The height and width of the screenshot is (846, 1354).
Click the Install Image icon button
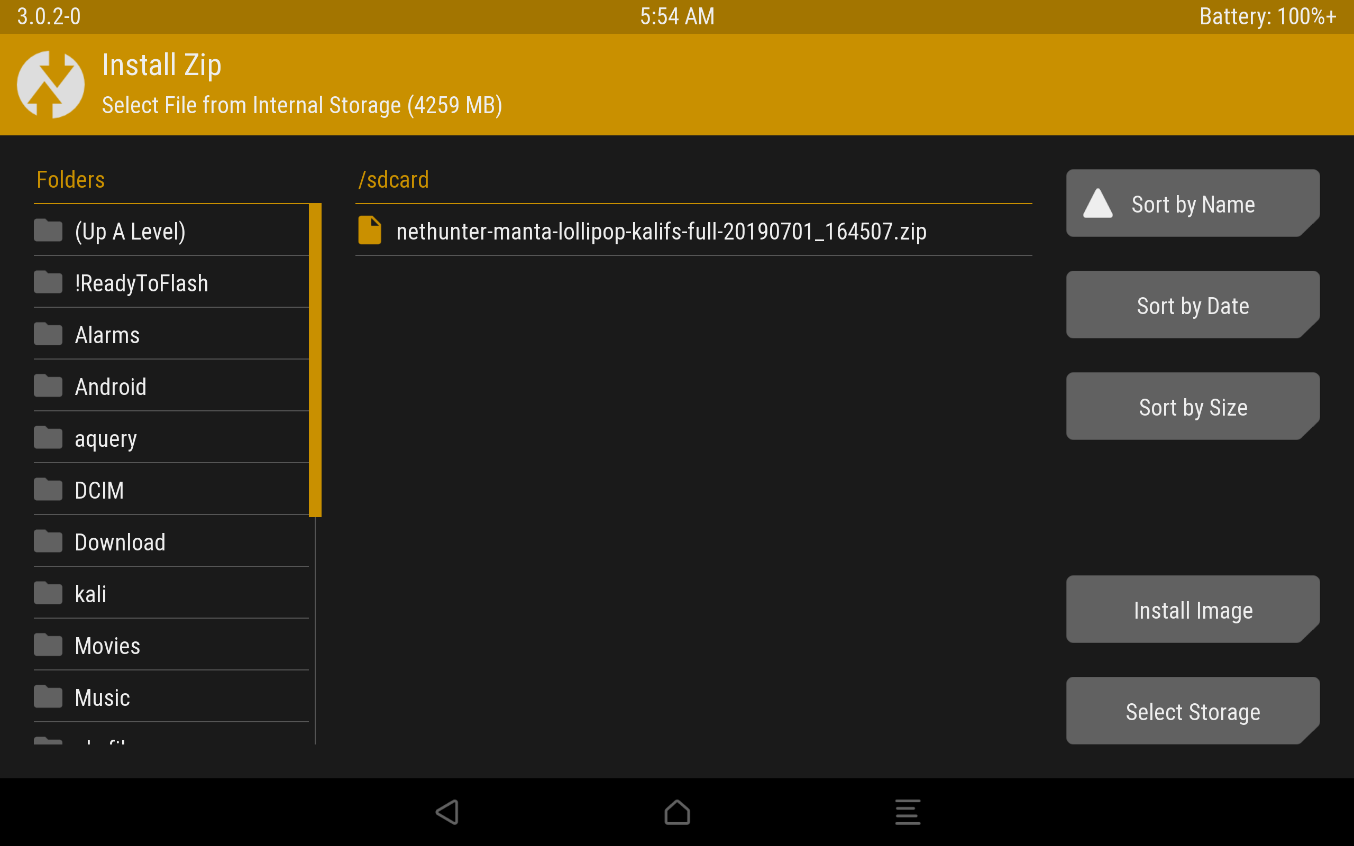[1192, 609]
